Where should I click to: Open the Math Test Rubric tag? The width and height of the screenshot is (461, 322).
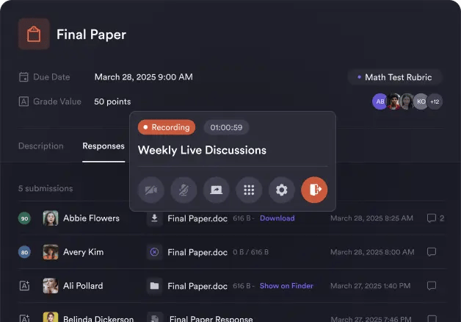[395, 77]
